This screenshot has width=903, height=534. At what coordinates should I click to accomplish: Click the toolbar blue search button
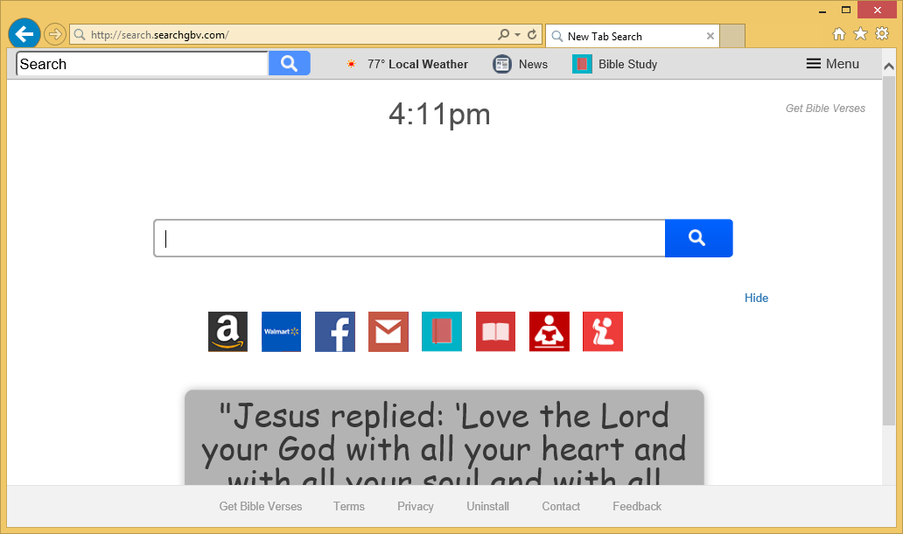pos(289,63)
